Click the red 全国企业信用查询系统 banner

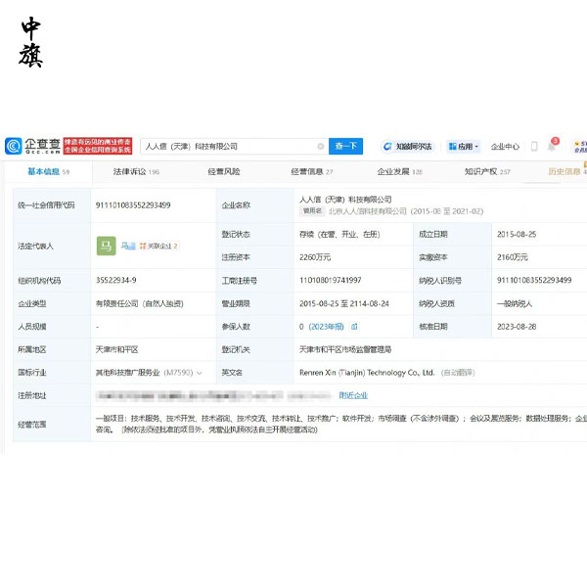pyautogui.click(x=97, y=146)
